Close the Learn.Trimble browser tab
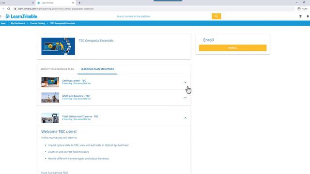The height and width of the screenshot is (174, 310). coord(73,3)
